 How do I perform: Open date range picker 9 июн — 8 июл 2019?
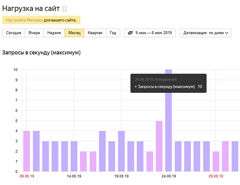pos(150,33)
